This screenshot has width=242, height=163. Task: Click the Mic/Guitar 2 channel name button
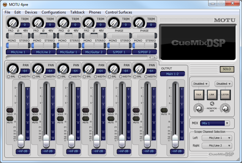click(x=94, y=52)
